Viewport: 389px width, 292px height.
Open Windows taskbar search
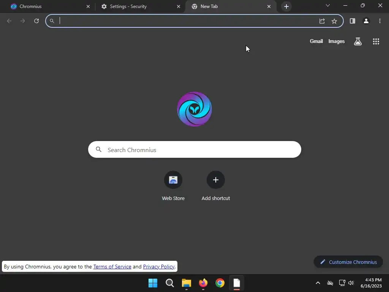pos(170,283)
